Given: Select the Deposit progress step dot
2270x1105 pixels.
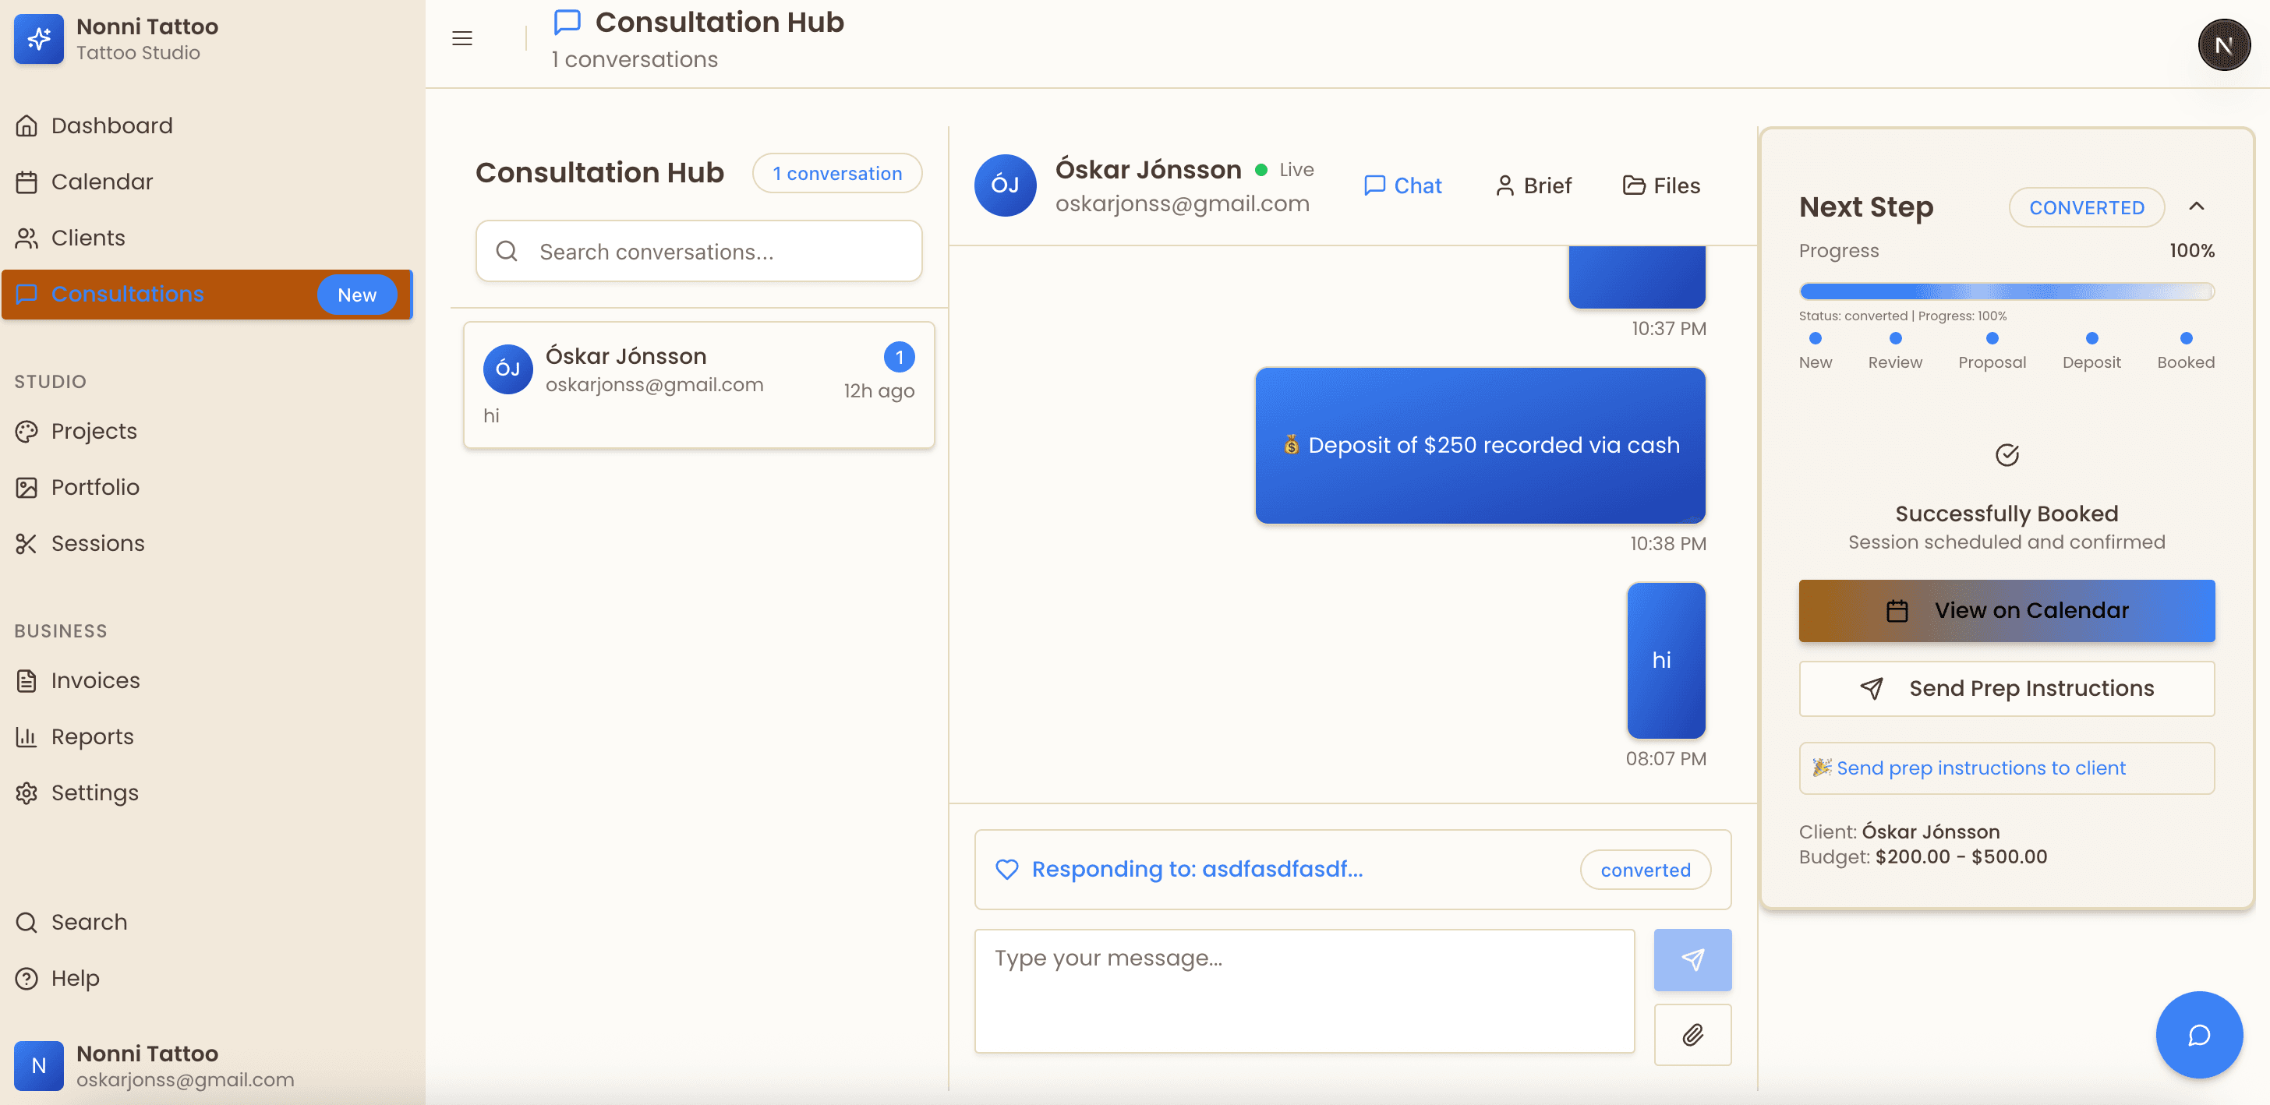Looking at the screenshot, I should pyautogui.click(x=2091, y=338).
